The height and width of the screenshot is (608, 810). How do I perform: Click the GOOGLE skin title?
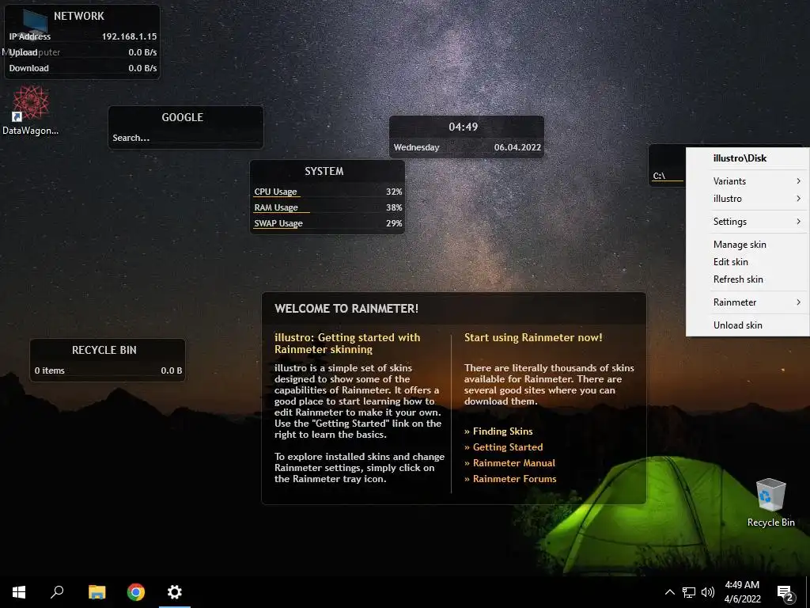(183, 117)
